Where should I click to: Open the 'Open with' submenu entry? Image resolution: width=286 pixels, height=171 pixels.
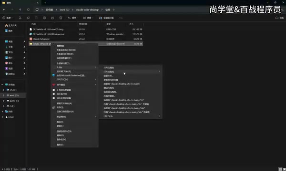point(74,79)
